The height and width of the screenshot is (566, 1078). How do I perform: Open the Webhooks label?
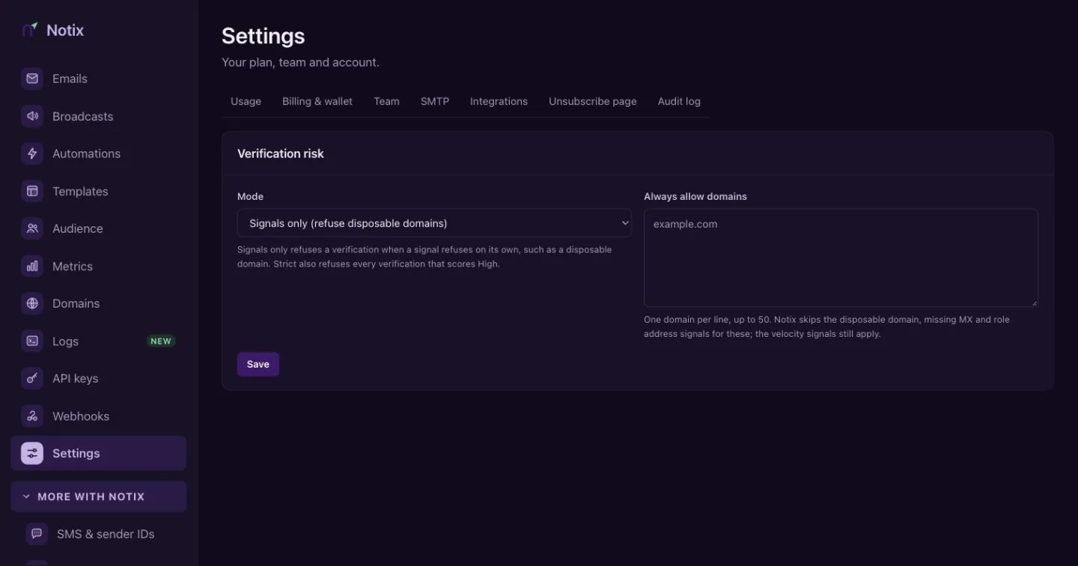(x=81, y=416)
